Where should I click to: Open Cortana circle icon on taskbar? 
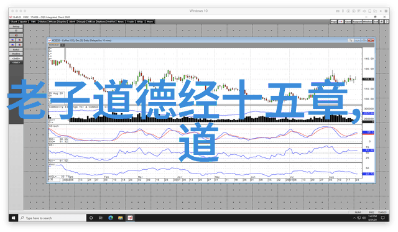click(91, 218)
